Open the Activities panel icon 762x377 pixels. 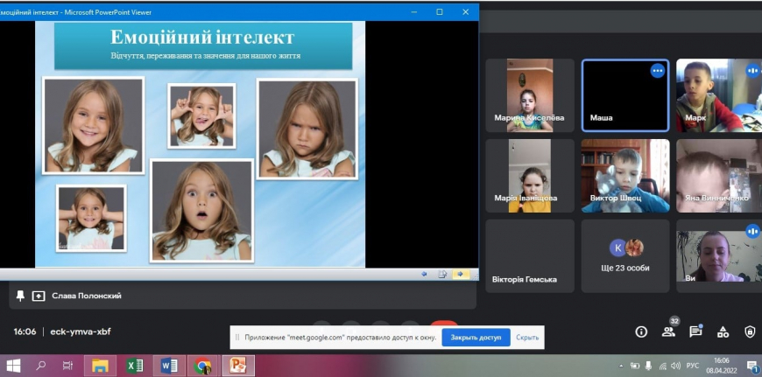(723, 332)
